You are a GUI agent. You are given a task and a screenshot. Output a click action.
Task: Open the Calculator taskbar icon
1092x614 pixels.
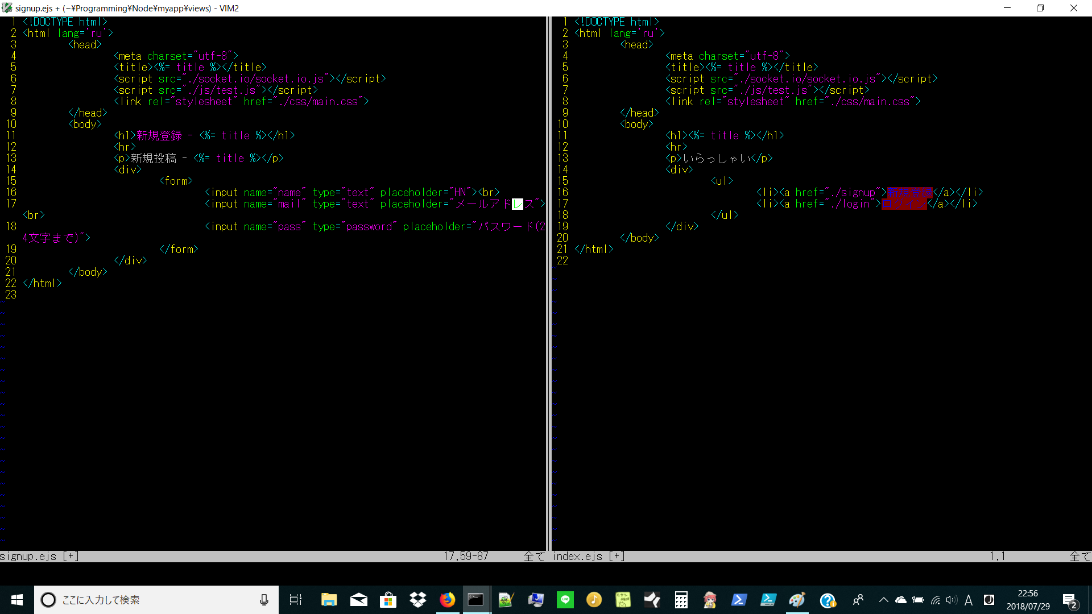point(681,600)
